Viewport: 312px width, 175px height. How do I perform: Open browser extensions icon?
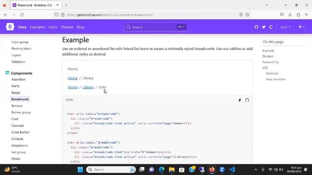(x=298, y=15)
